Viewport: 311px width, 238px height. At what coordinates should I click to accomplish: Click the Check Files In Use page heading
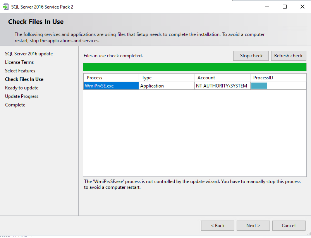point(36,22)
